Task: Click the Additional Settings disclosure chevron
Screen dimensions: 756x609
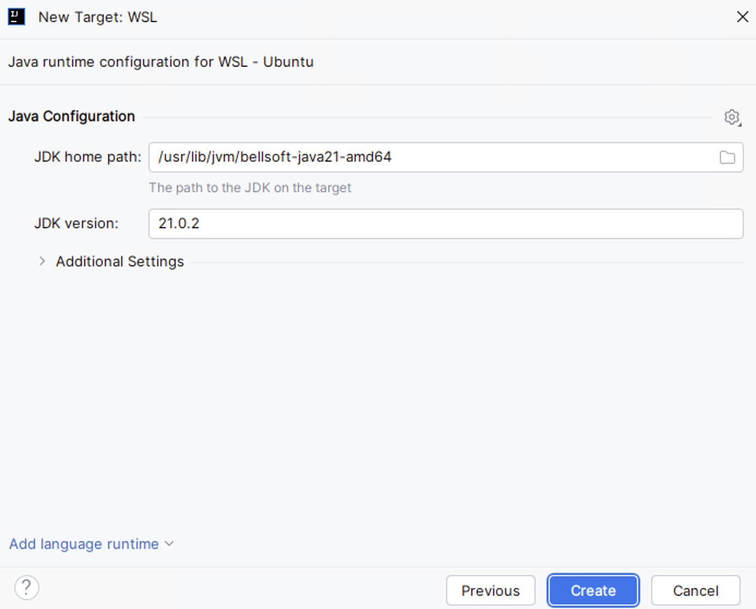Action: point(42,261)
